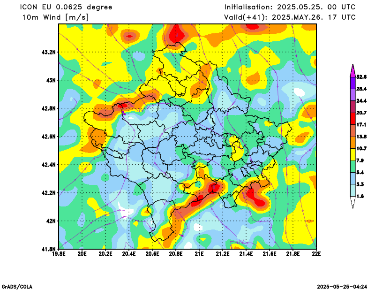Click the white bottom arrow of the colorbar
The width and height of the screenshot is (375, 290).
pos(353,202)
